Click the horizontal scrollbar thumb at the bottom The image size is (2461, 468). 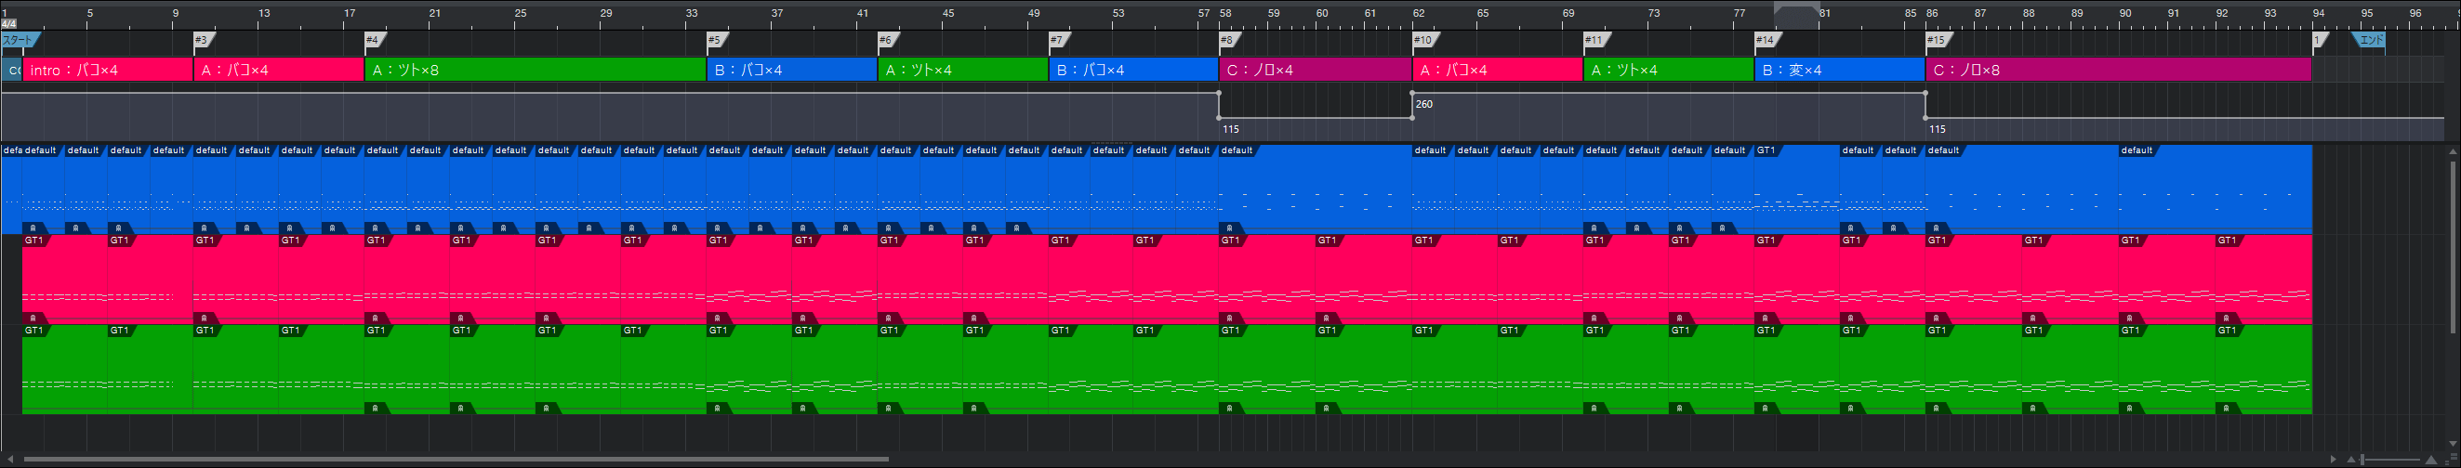456,460
